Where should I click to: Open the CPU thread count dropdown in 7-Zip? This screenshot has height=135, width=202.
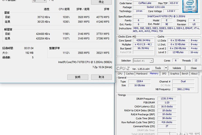[39, 1]
